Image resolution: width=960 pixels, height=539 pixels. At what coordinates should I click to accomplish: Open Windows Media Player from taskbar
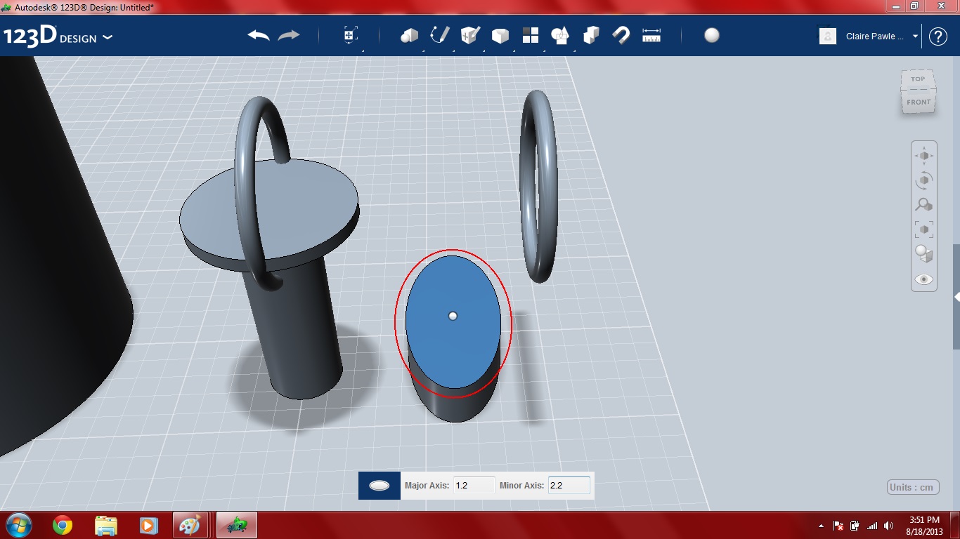pos(148,525)
